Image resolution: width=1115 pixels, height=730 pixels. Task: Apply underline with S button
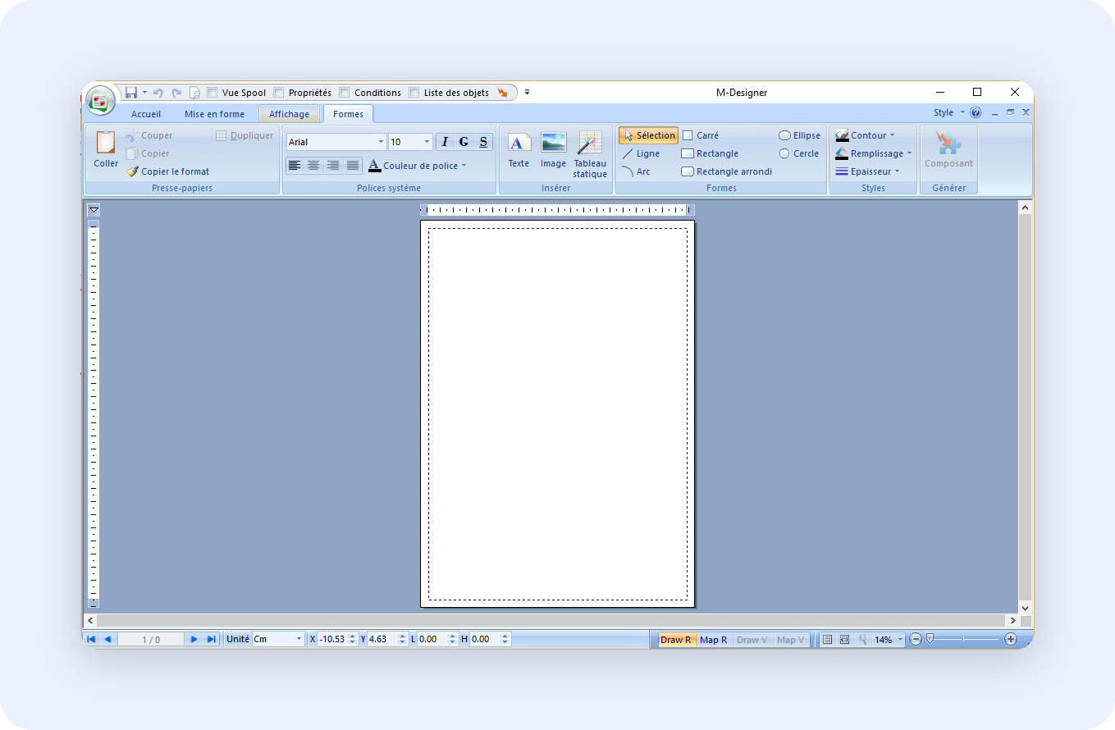483,142
